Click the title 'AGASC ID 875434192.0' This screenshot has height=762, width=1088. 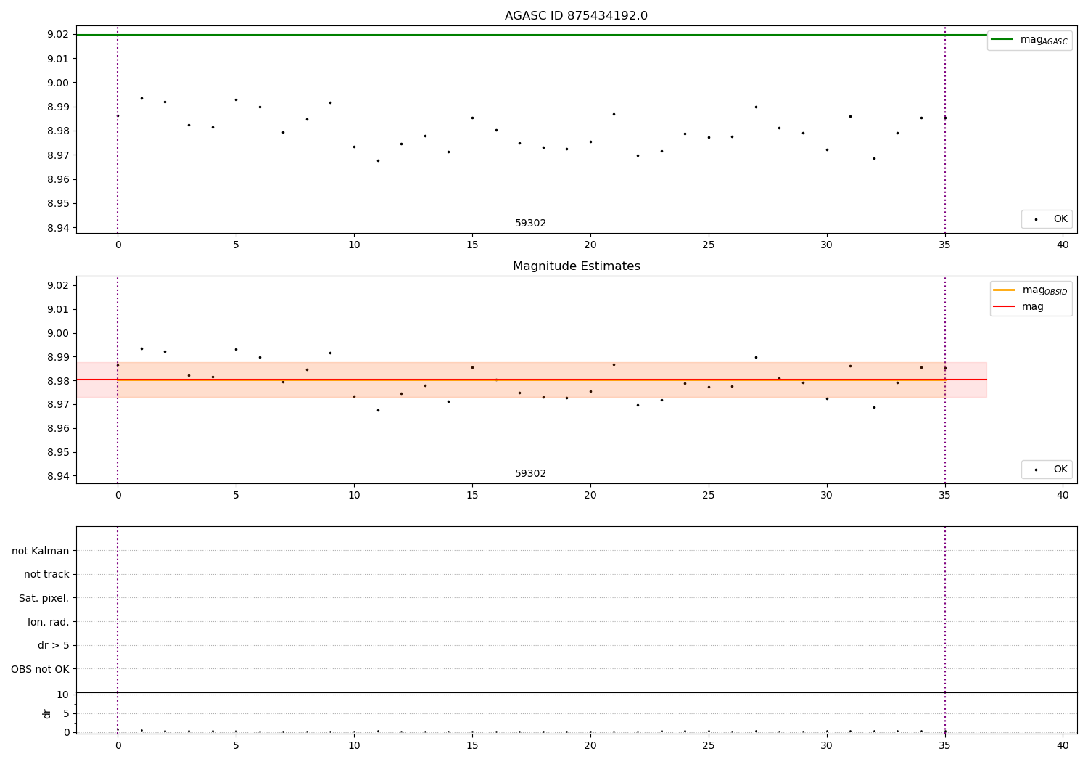pos(576,16)
